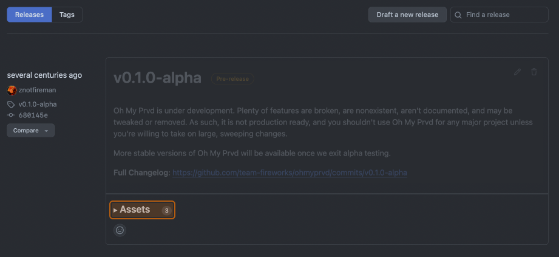The height and width of the screenshot is (257, 559).
Task: Delete the release using the trash icon
Action: point(534,72)
